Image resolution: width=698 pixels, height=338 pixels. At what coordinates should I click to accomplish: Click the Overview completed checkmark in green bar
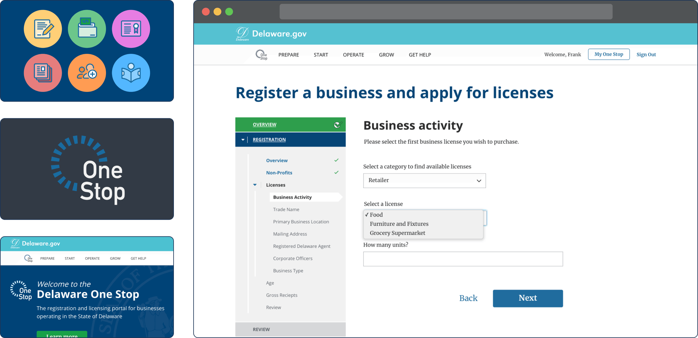pos(338,125)
